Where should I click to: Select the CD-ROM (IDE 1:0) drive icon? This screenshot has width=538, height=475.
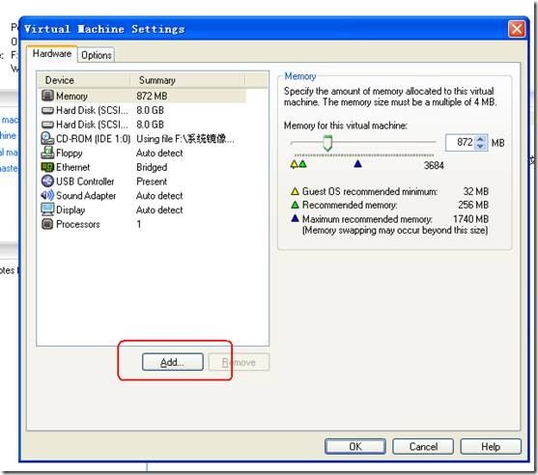pos(47,139)
